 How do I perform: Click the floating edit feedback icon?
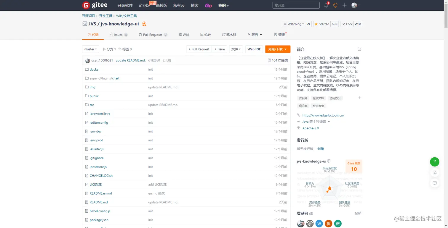[435, 172]
